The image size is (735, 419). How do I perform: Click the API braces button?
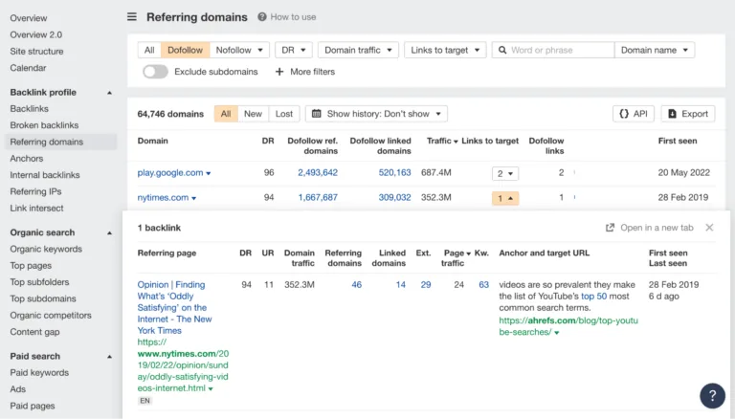[634, 114]
